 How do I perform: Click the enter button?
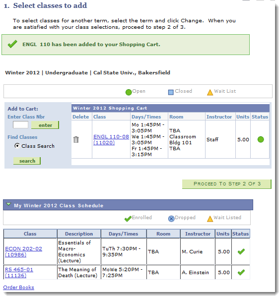(45, 125)
